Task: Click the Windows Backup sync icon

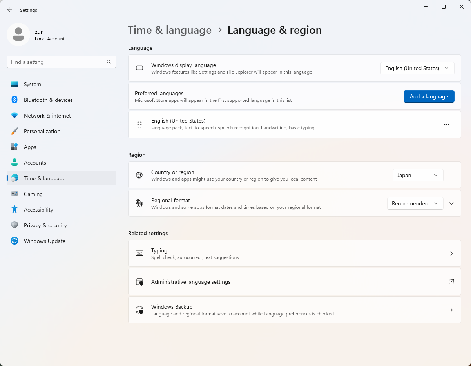Action: click(139, 310)
